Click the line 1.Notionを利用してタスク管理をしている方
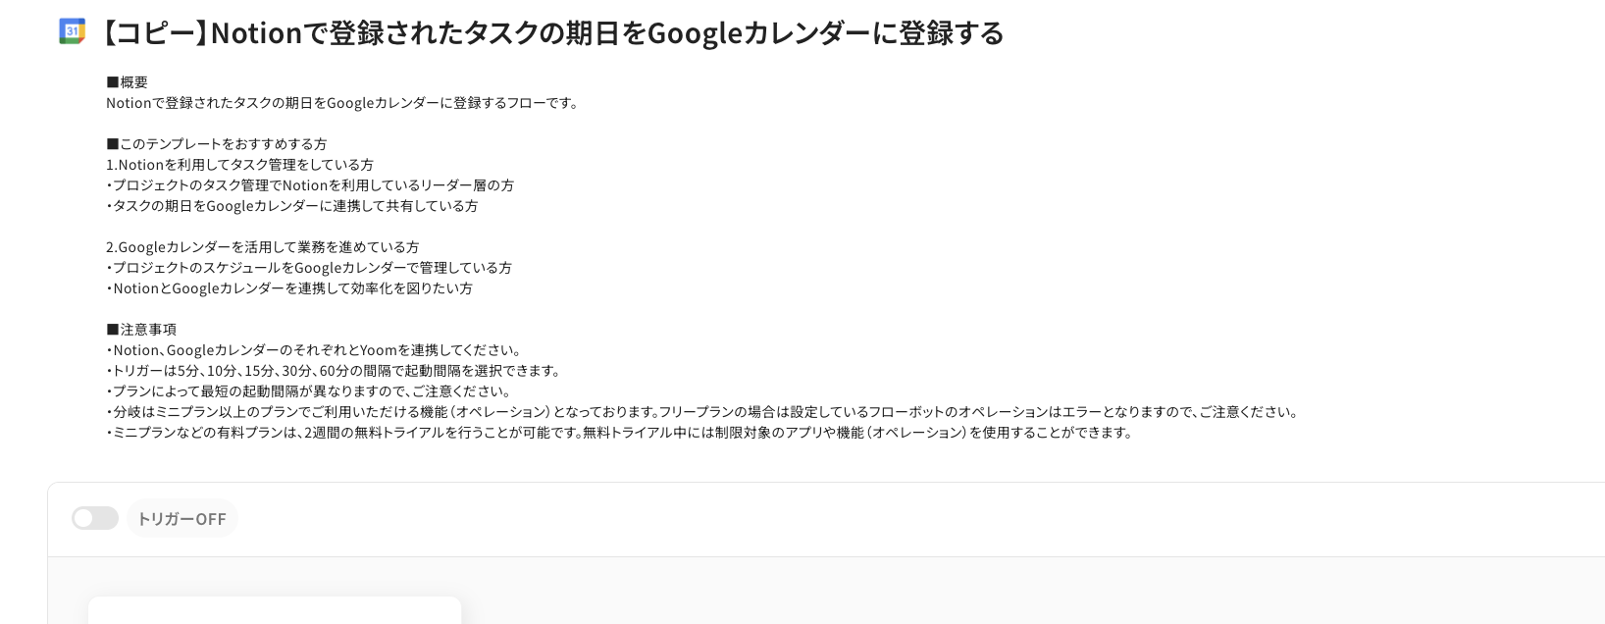Image resolution: width=1605 pixels, height=624 pixels. [x=239, y=165]
